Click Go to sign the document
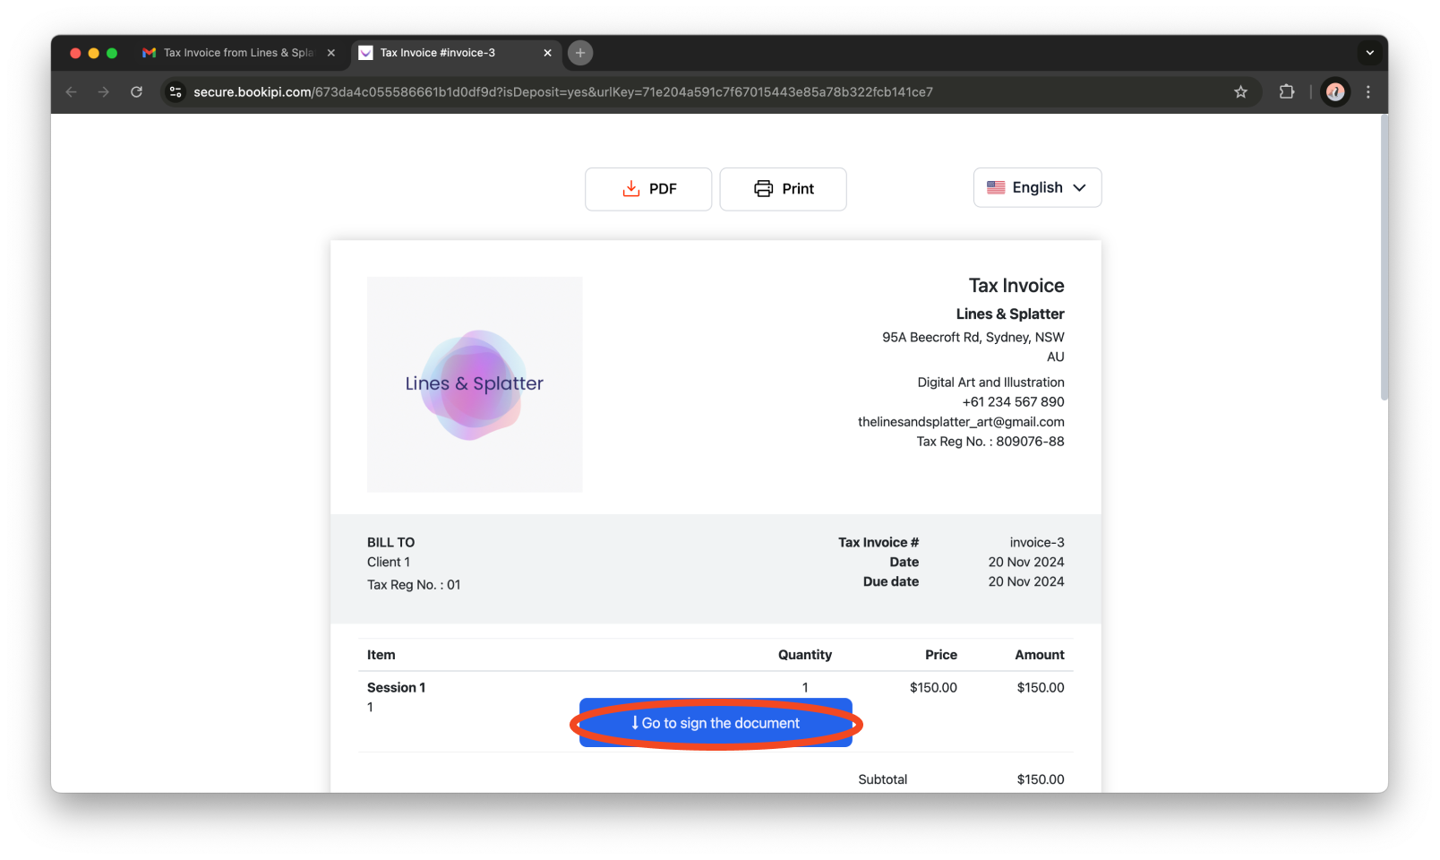Image resolution: width=1440 pixels, height=860 pixels. coord(716,723)
